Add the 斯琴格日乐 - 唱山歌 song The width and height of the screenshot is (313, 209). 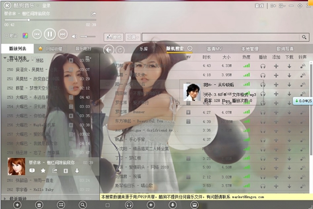coord(276,186)
